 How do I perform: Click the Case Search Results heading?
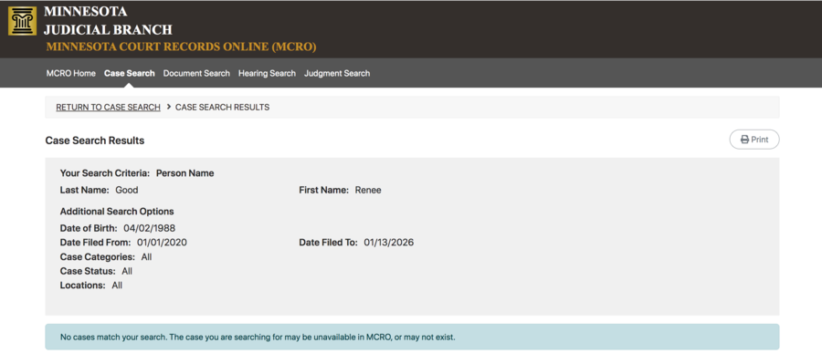click(x=95, y=140)
